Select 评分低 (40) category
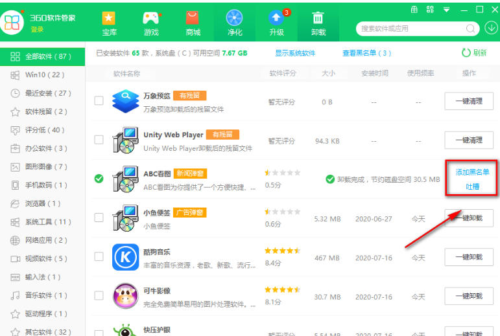The width and height of the screenshot is (500, 336). (42, 130)
